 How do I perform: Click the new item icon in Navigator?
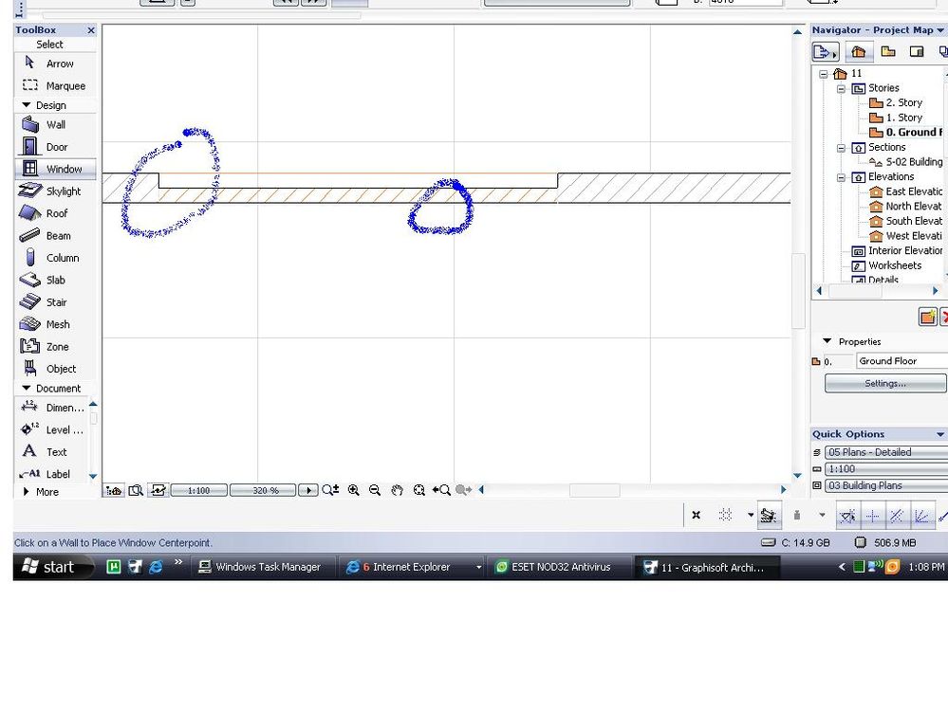928,317
